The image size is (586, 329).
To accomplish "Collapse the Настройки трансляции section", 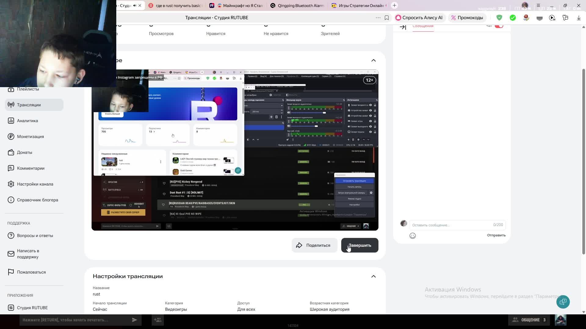I will [x=374, y=276].
